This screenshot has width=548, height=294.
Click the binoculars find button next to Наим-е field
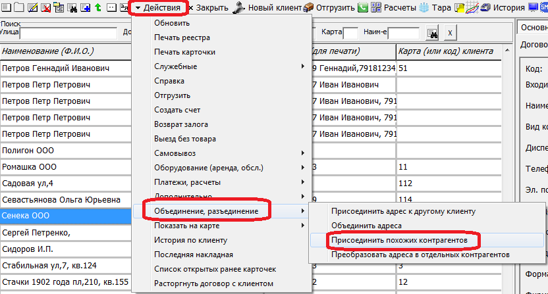[432, 32]
